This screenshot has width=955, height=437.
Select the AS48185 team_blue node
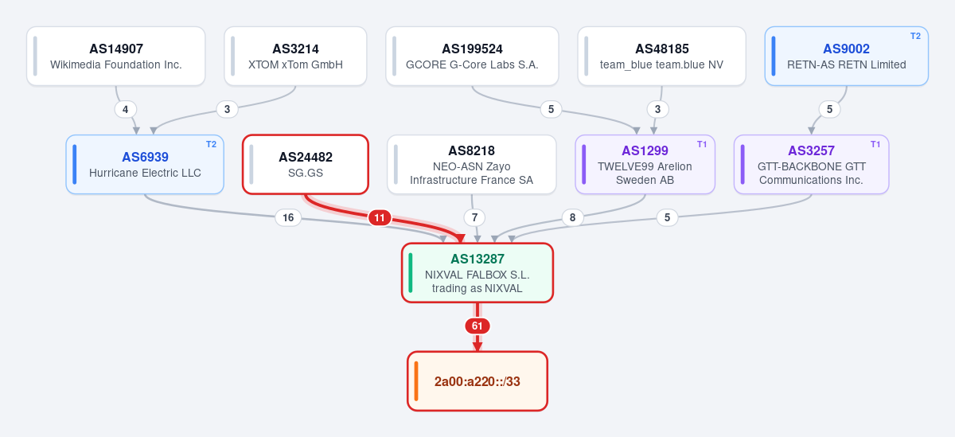point(662,57)
